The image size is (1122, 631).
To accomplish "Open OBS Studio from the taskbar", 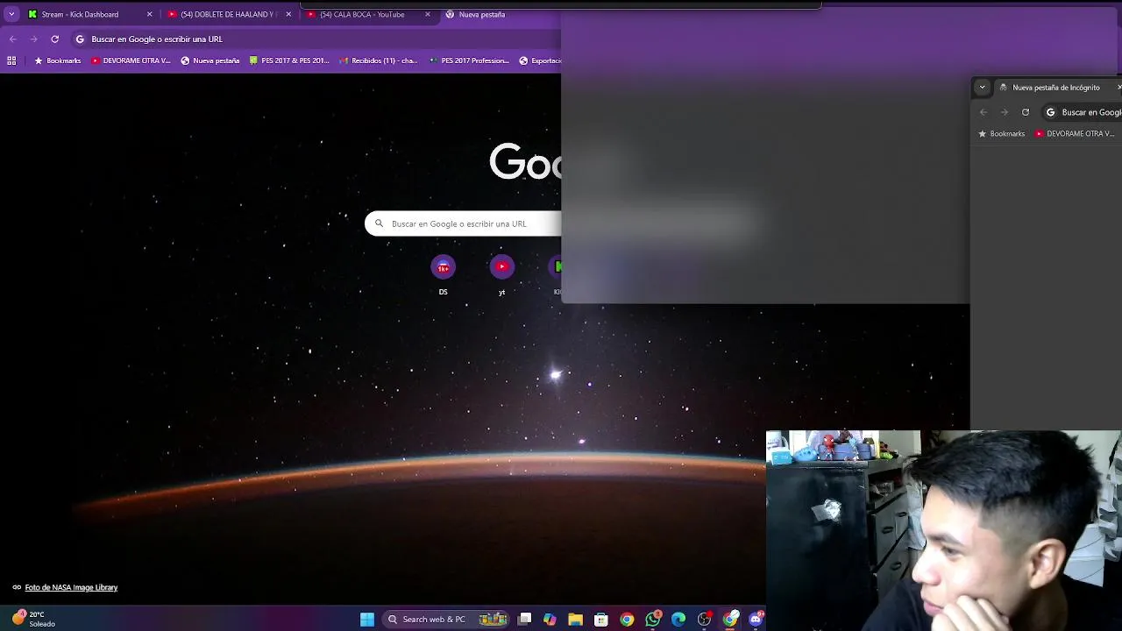I will [705, 620].
